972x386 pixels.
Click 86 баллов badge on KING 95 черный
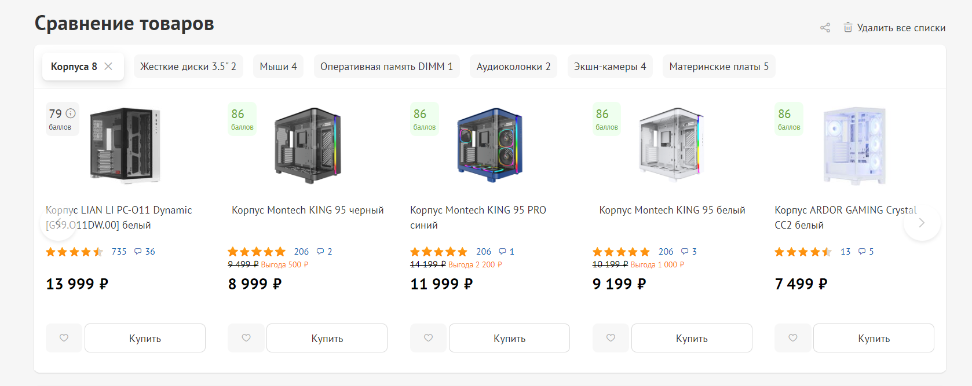point(242,119)
